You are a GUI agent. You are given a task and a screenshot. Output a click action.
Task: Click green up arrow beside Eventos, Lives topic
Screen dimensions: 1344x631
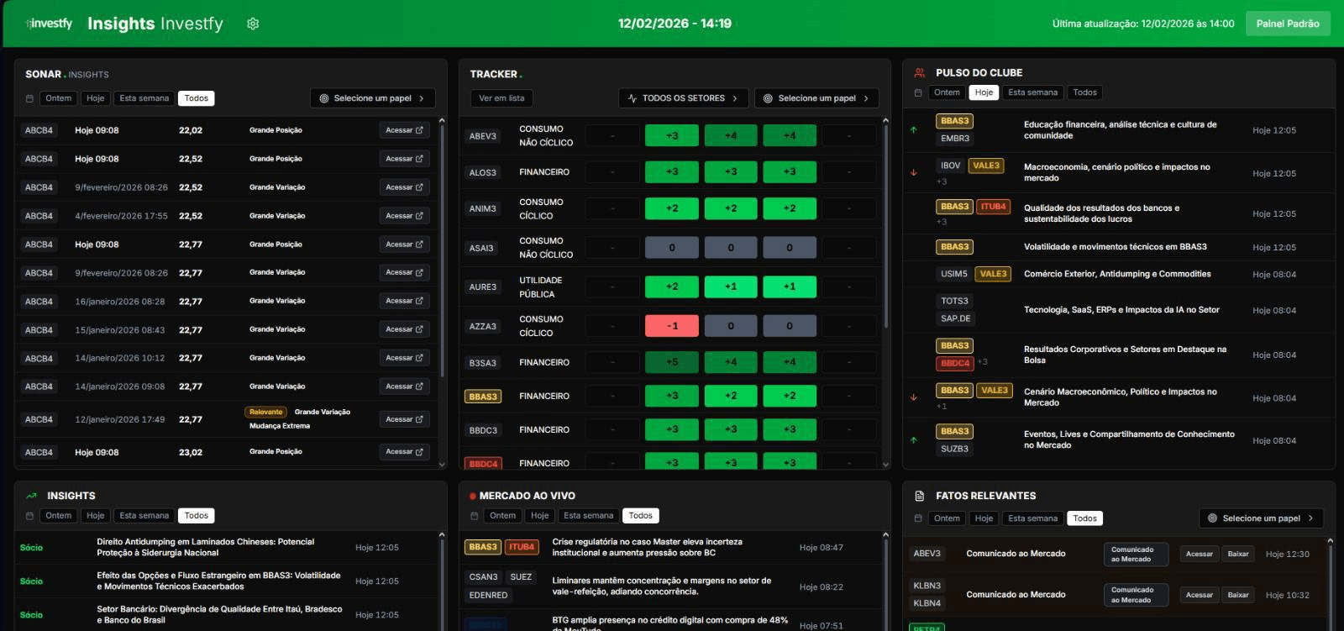coord(914,439)
